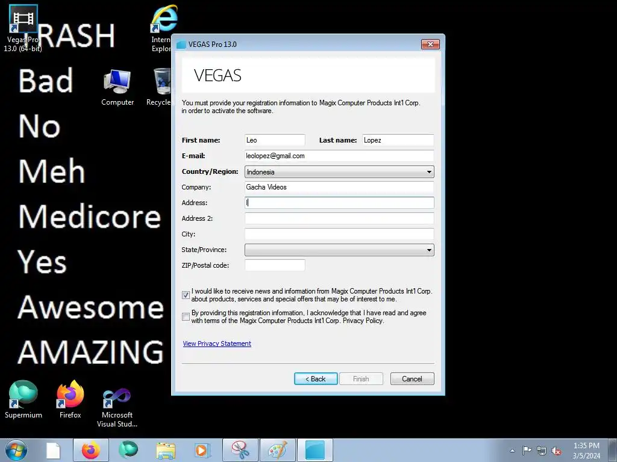Click the blank document taskbar icon
Image resolution: width=617 pixels, height=462 pixels.
pos(53,451)
